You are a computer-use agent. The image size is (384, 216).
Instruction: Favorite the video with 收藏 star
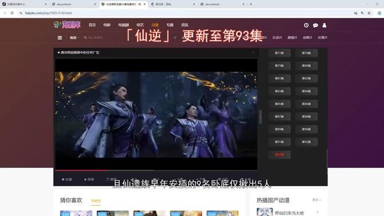67,179
